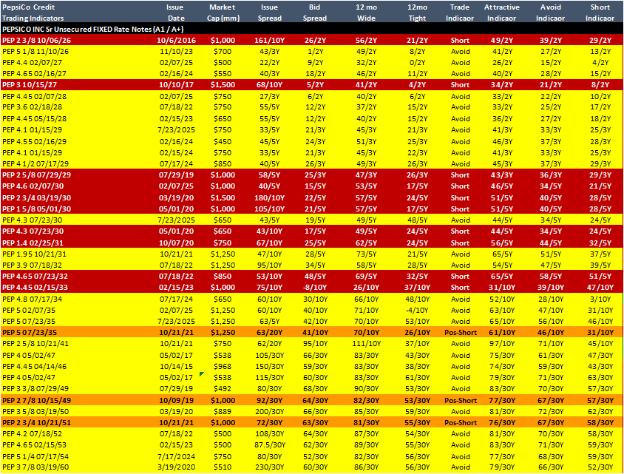
Task: Select the PEP 4.45 02/15/33 bond cell
Action: [x=35, y=288]
